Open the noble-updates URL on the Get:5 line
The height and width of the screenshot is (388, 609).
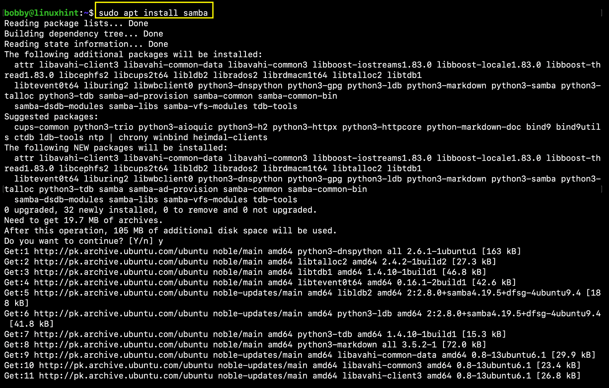point(121,293)
